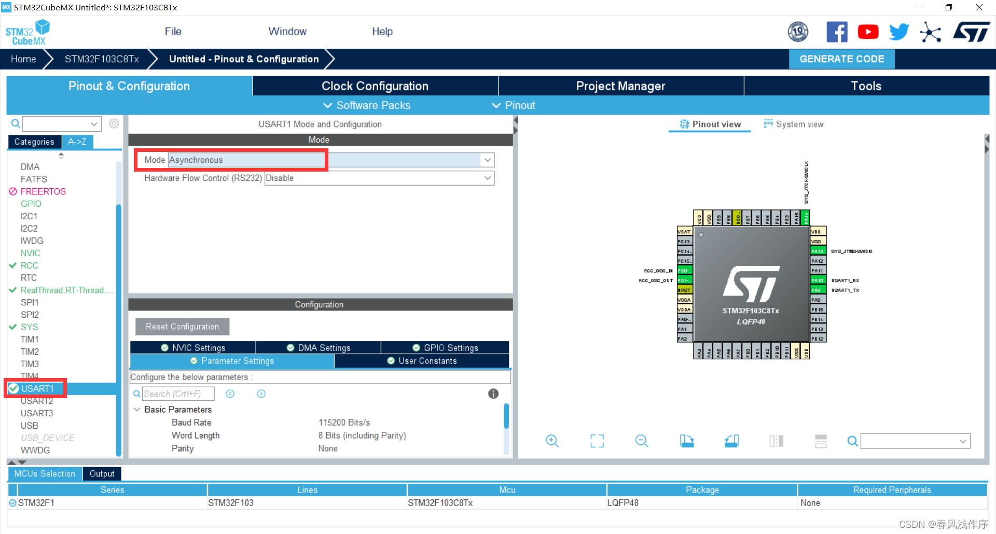This screenshot has height=534, width=996.
Task: Click the 10-year anniversary badge icon
Action: coord(798,32)
